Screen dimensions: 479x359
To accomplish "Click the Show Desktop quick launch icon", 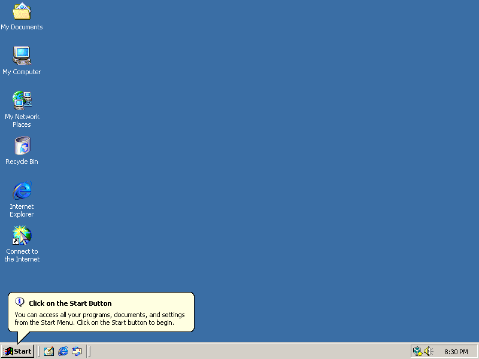I will pyautogui.click(x=49, y=351).
